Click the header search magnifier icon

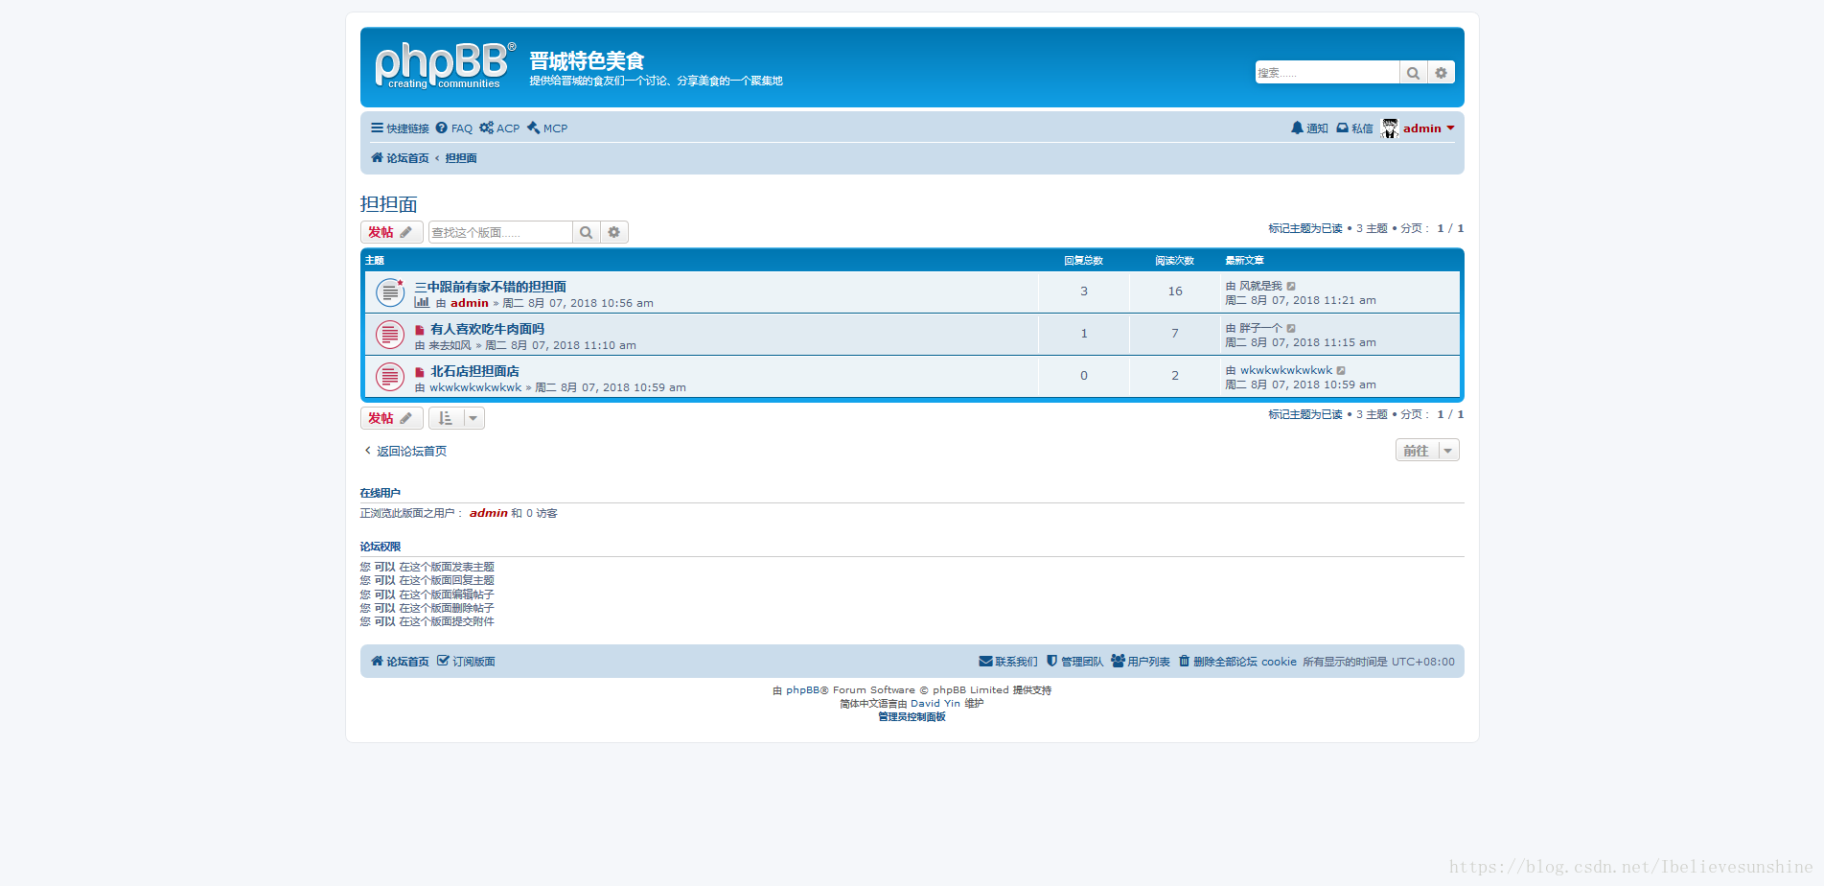(1413, 72)
